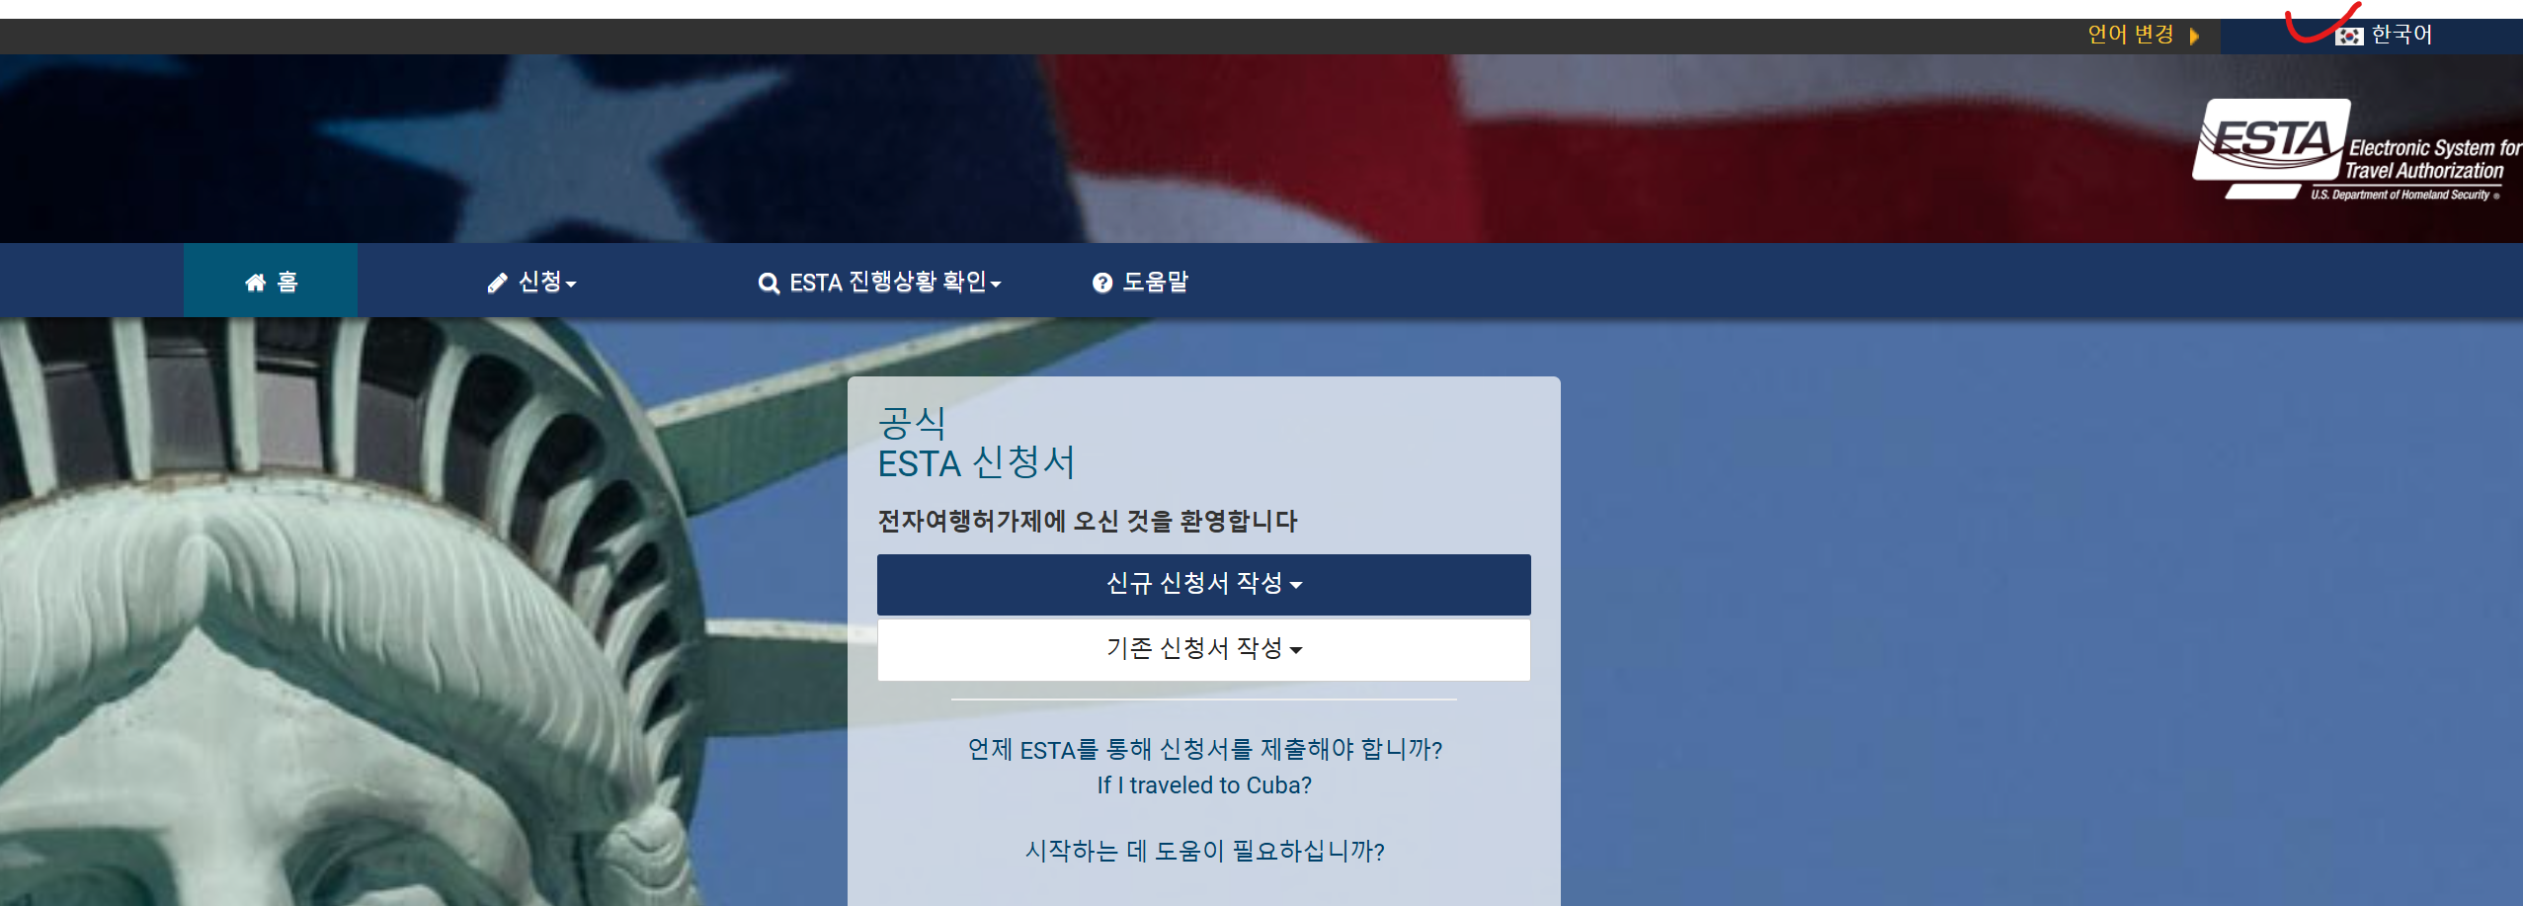Image resolution: width=2523 pixels, height=906 pixels.
Task: Open the ESTA 진행상황 확인 dropdown menu
Action: coord(879,283)
